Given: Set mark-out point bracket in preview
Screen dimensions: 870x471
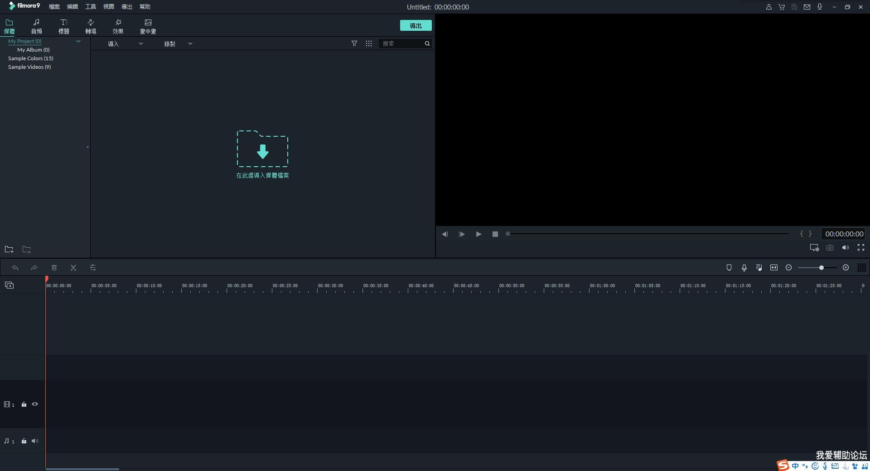Looking at the screenshot, I should 810,234.
